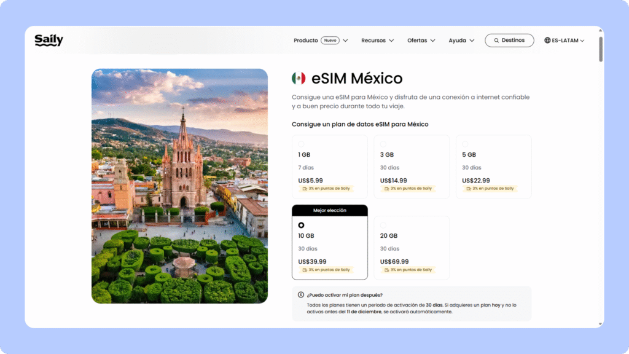Expand the ES-LATAM language selector
The image size is (629, 354).
point(564,41)
